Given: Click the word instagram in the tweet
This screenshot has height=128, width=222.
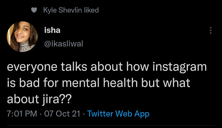Looking at the screenshot, I should (x=180, y=67).
